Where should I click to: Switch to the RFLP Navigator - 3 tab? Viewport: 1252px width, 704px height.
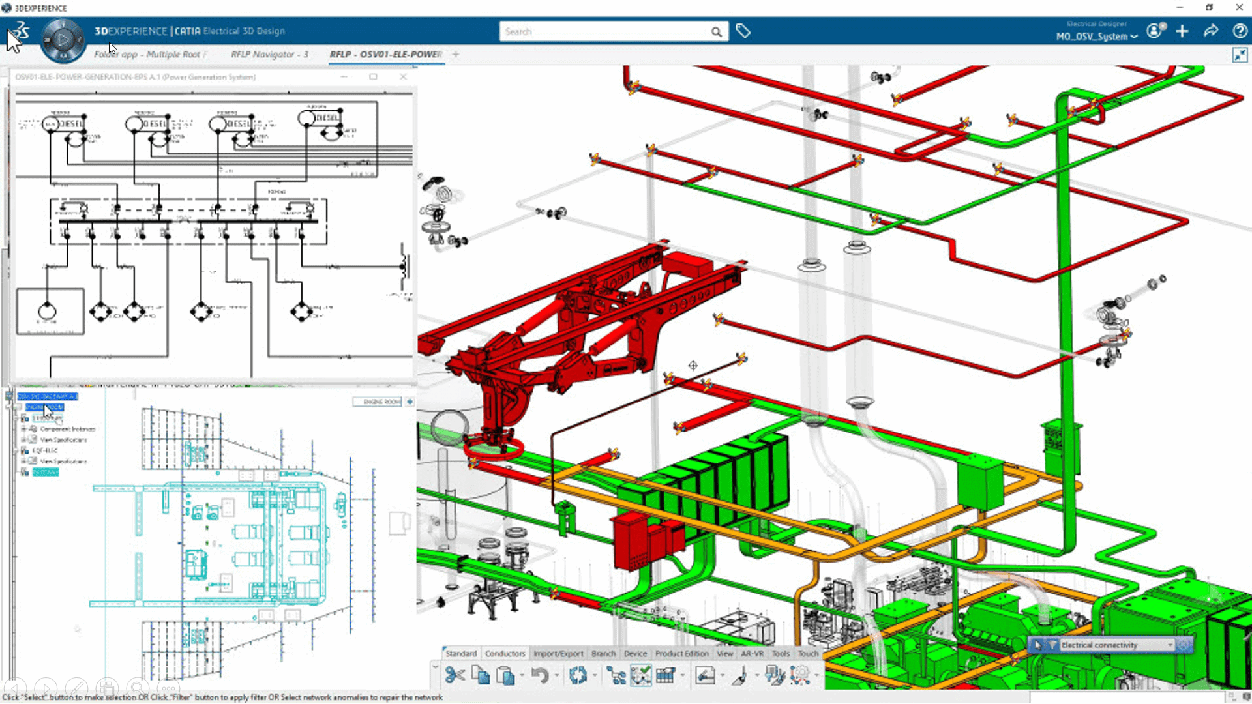pos(269,54)
